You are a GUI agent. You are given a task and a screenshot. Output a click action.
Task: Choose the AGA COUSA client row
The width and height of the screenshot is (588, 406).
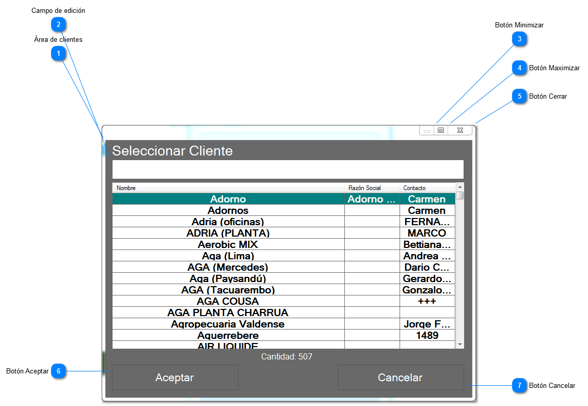click(228, 301)
